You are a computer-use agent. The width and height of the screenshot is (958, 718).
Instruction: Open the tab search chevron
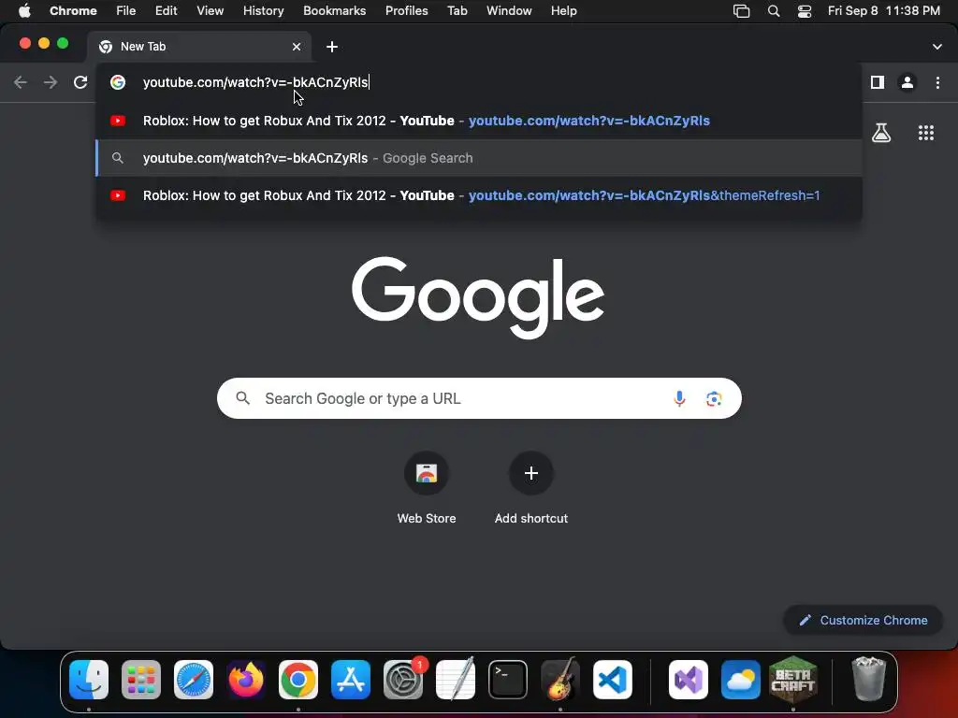click(937, 47)
